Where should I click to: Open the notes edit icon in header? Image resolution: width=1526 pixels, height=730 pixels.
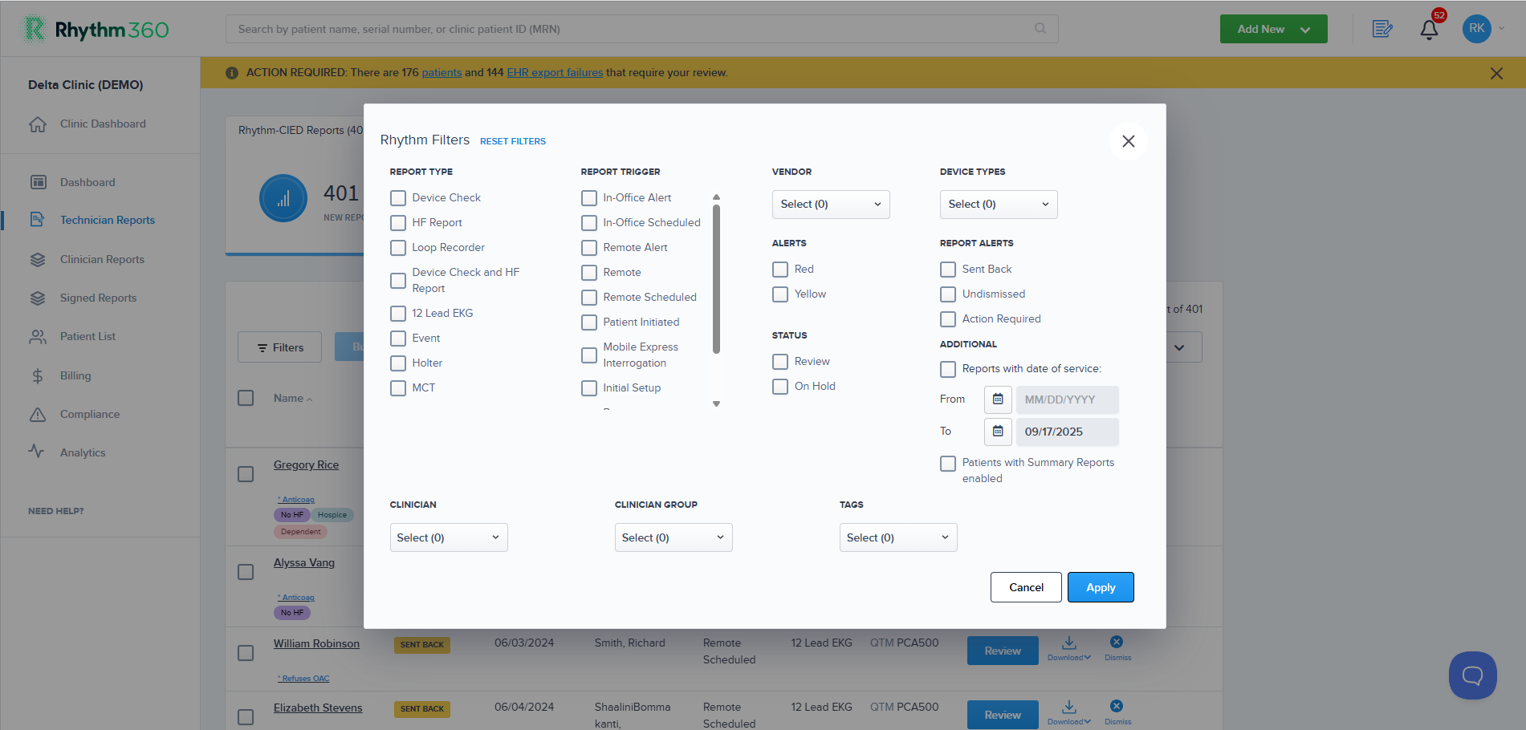(x=1382, y=29)
